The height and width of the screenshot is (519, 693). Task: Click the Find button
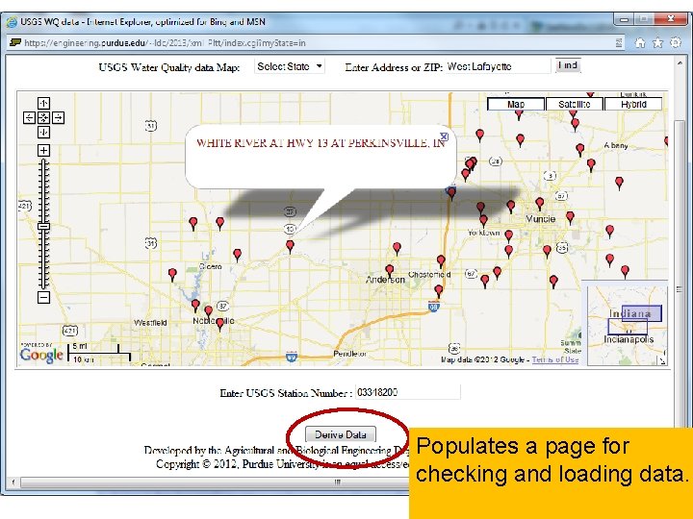pos(568,65)
